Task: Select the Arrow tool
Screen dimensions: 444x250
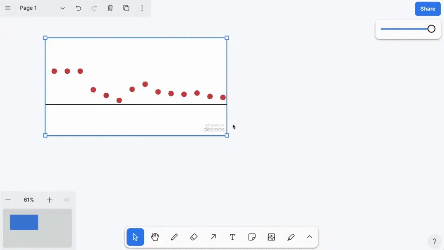Action: click(213, 237)
